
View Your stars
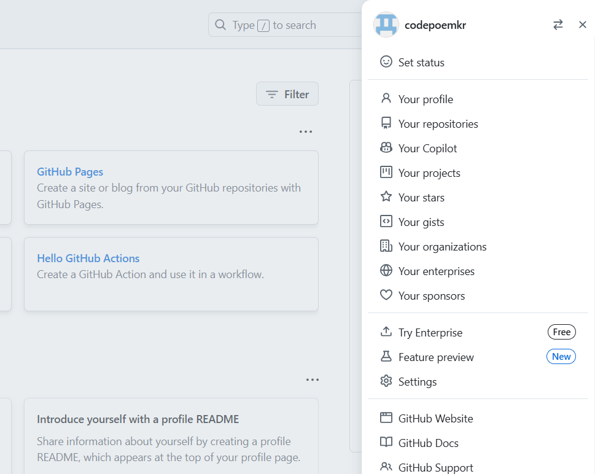pyautogui.click(x=478, y=197)
